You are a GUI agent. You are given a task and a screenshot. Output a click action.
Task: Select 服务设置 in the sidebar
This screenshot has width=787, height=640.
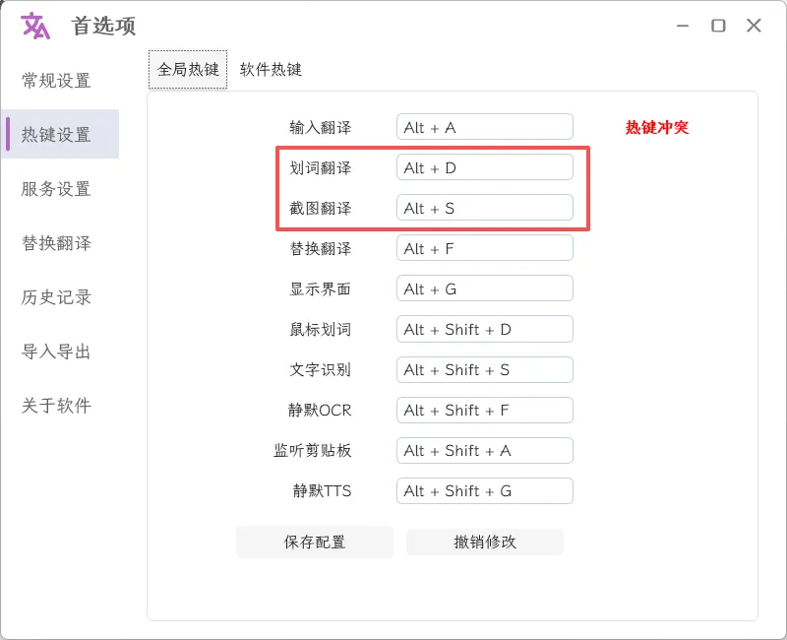[x=56, y=189]
